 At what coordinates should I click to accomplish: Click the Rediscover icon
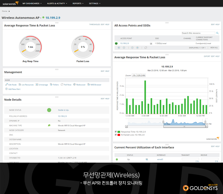(x=74, y=84)
